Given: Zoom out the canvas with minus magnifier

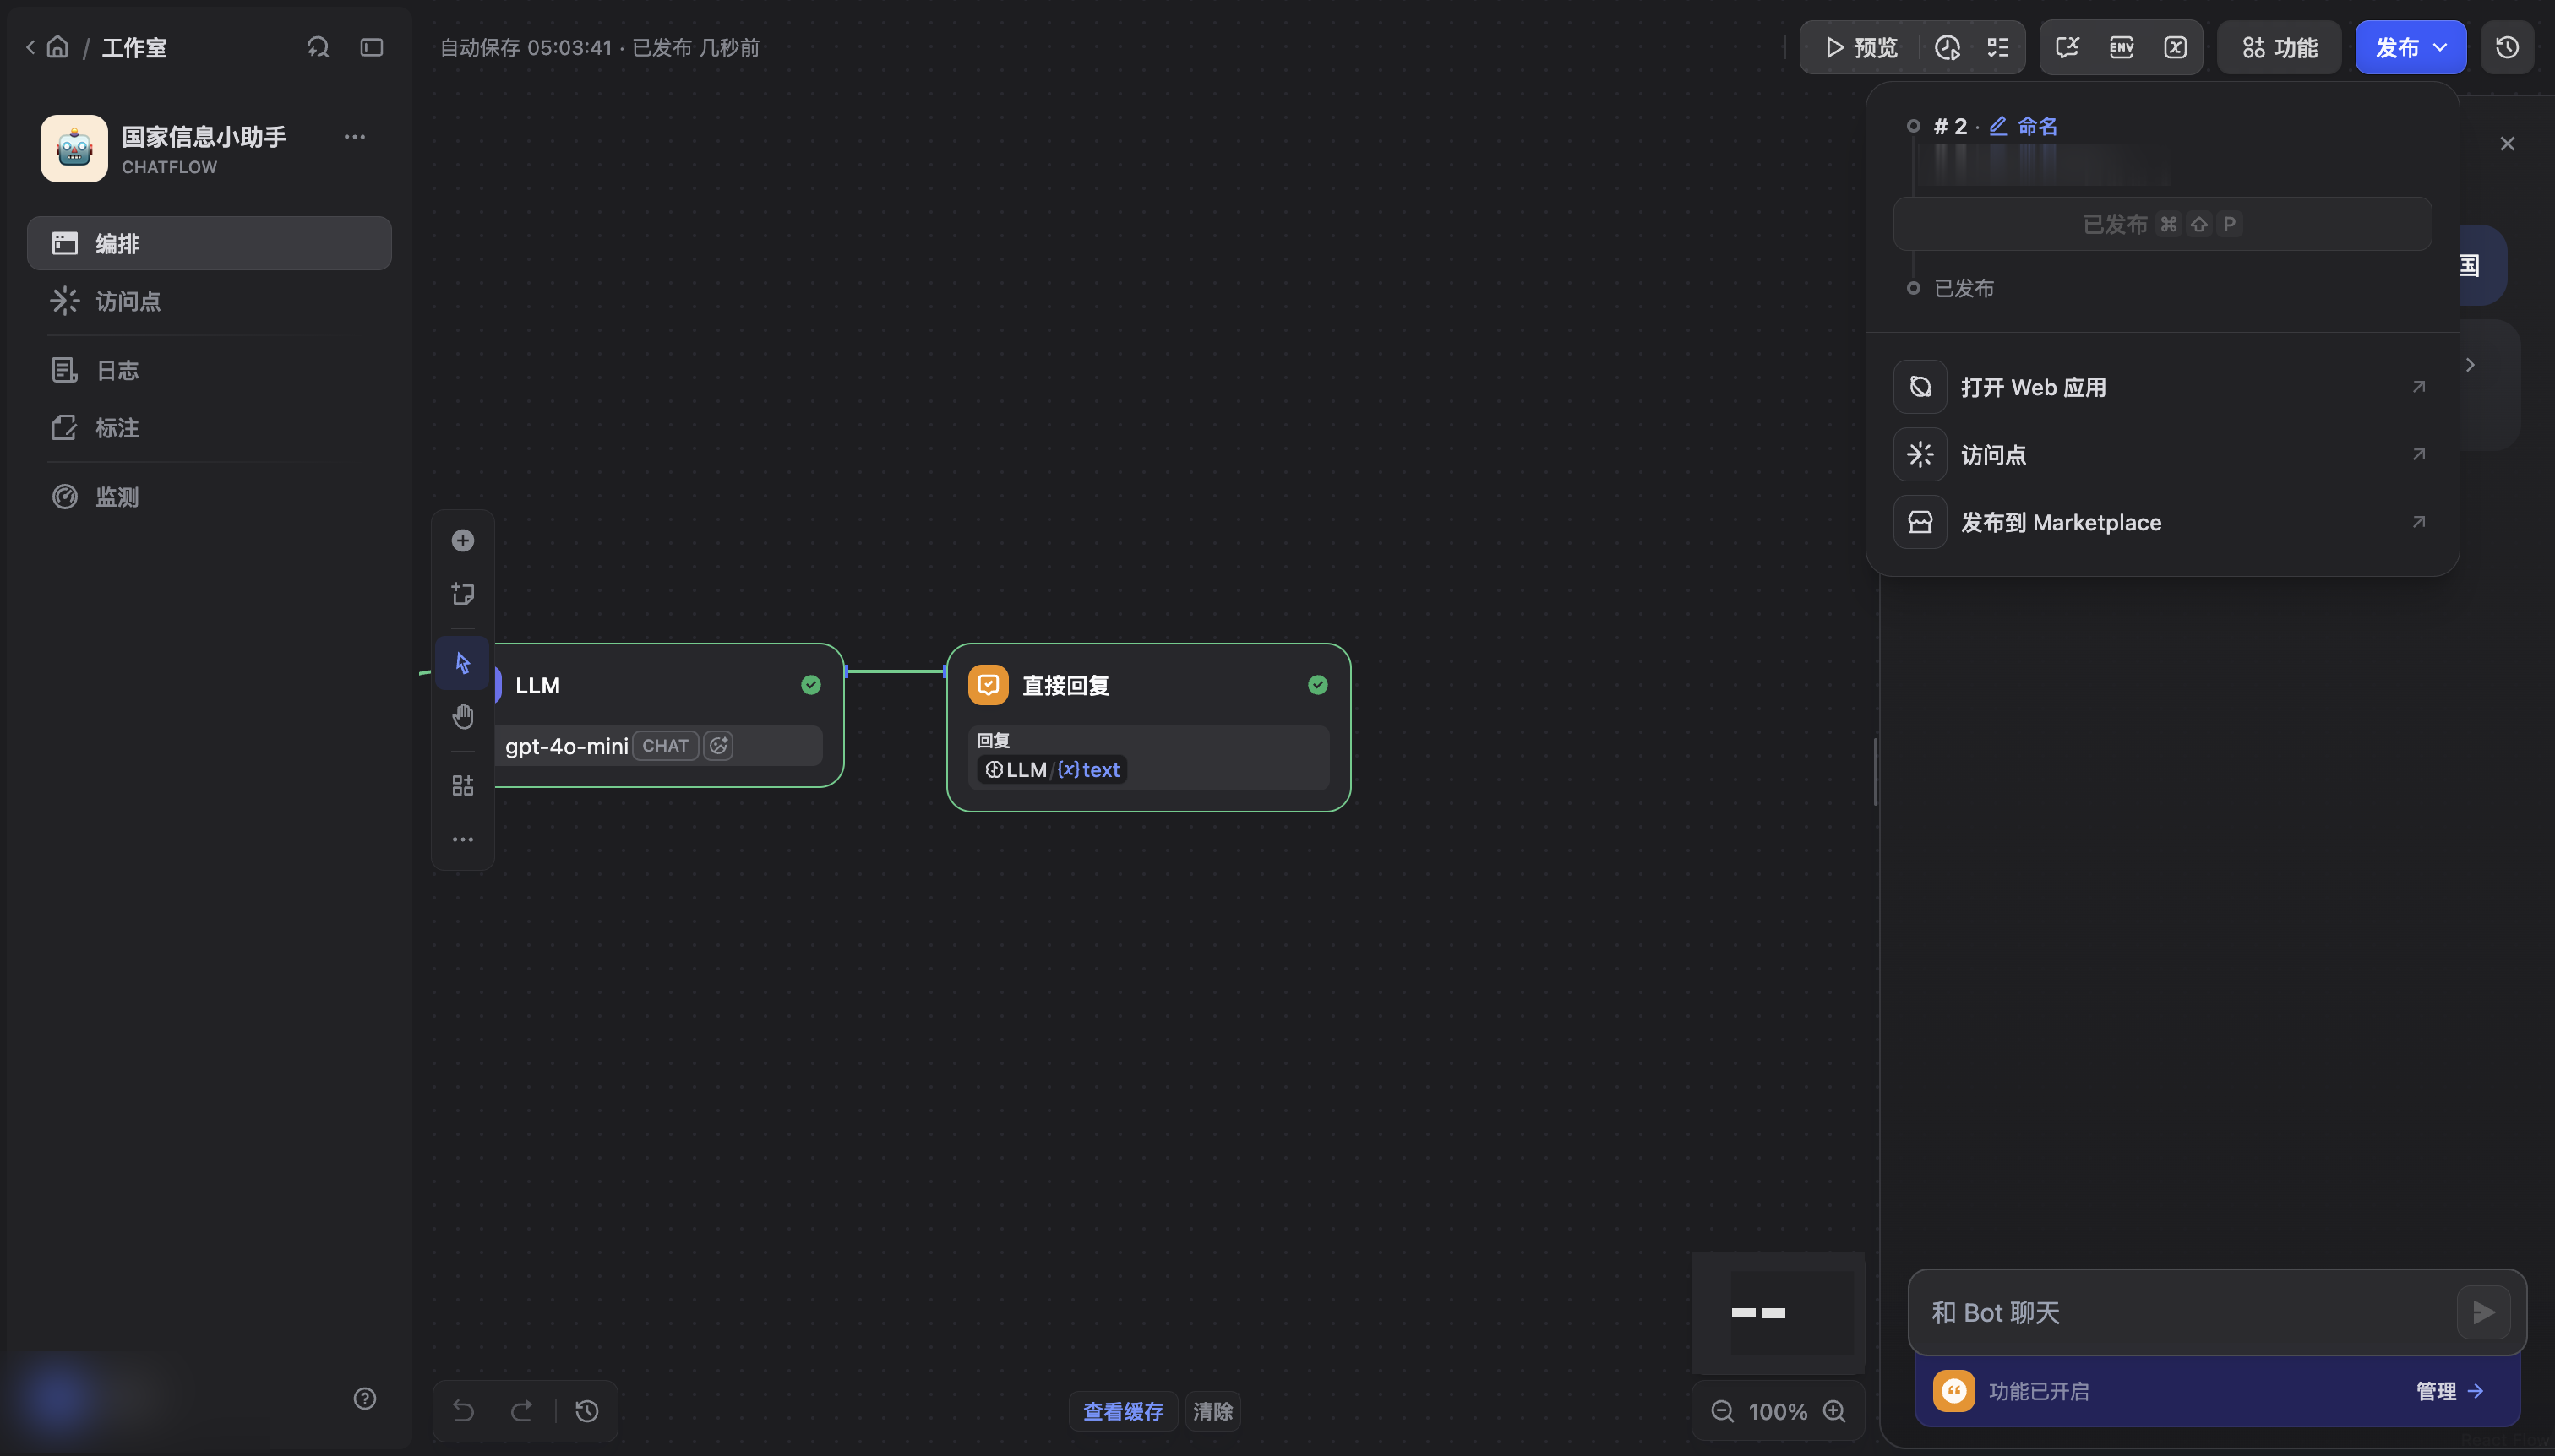Looking at the screenshot, I should tap(1722, 1411).
